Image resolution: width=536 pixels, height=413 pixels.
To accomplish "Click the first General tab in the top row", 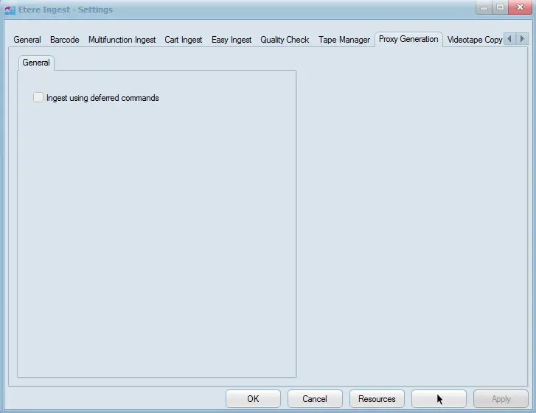I will (27, 40).
